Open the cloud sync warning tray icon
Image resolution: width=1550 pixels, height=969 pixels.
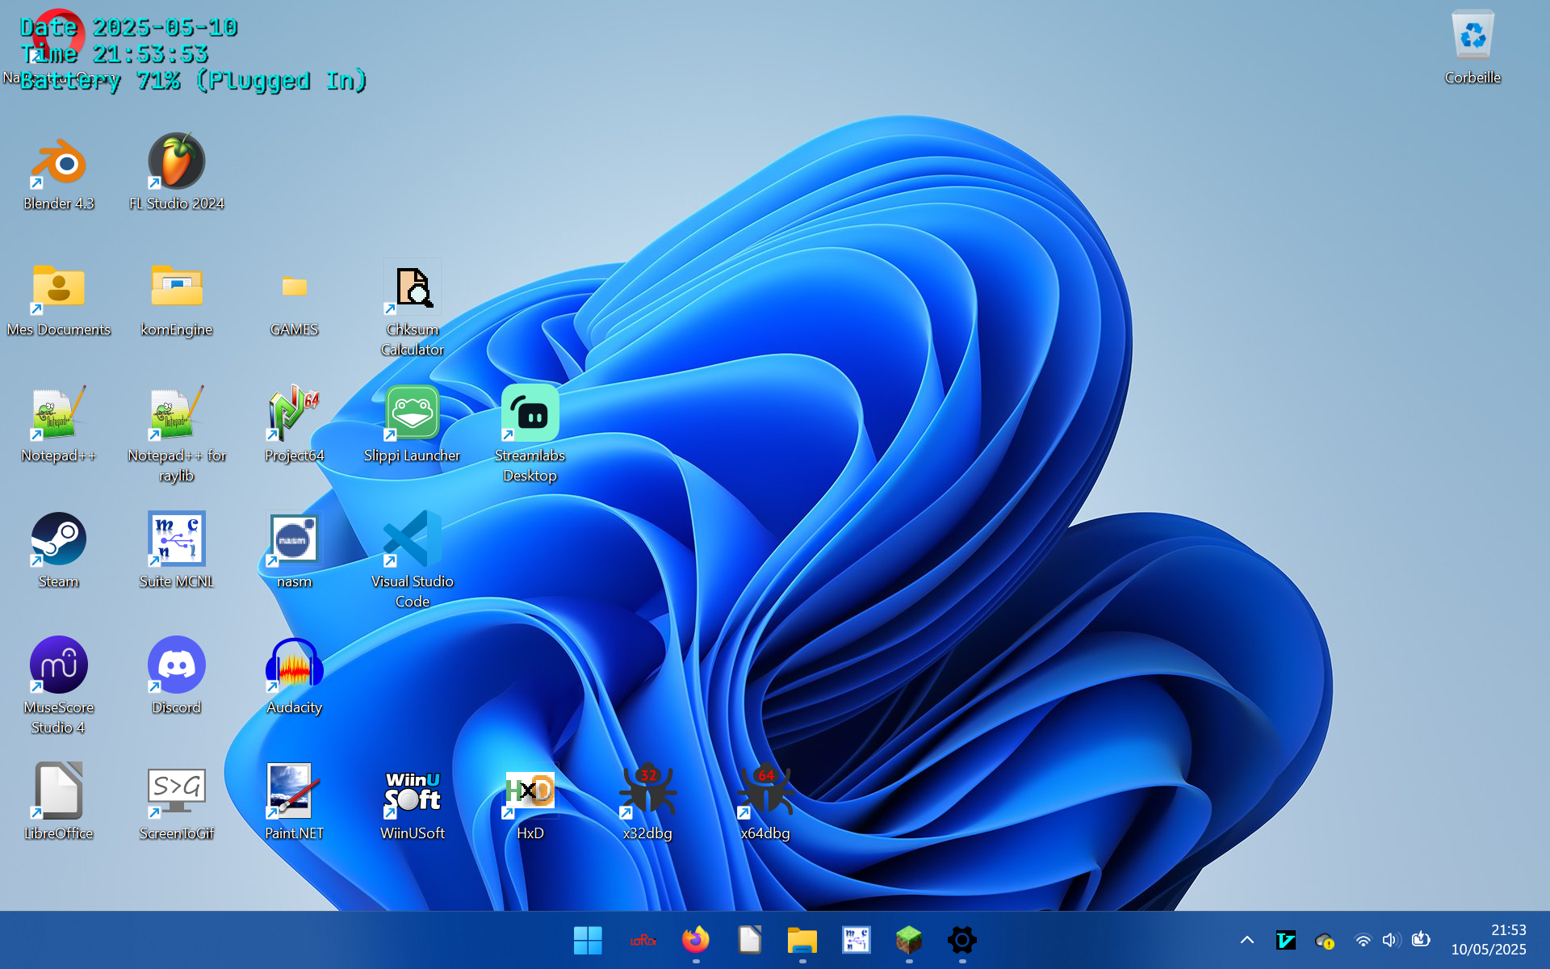click(x=1325, y=940)
